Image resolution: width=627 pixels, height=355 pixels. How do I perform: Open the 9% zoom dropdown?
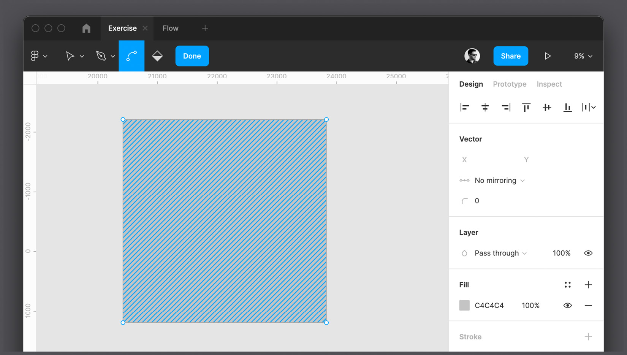[583, 56]
